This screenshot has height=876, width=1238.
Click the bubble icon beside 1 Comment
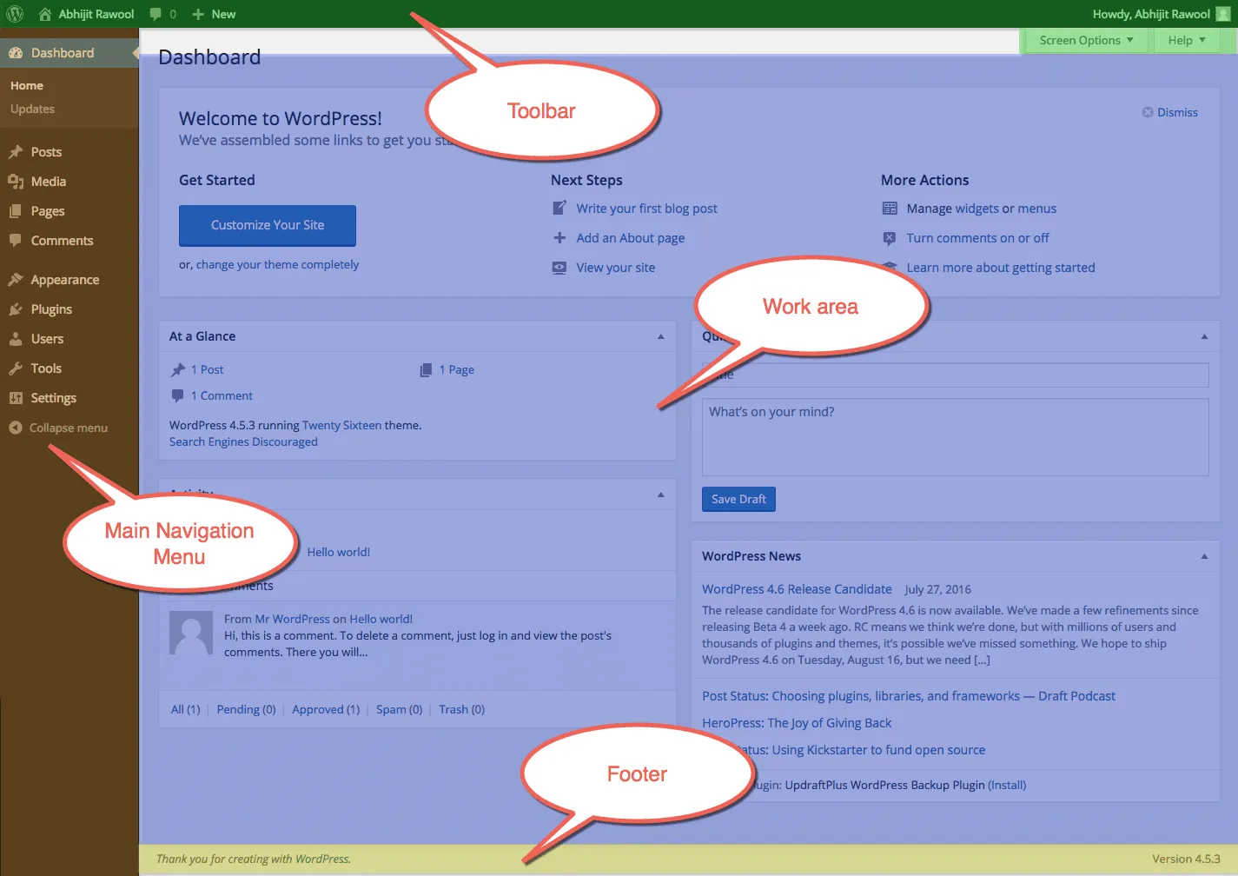click(178, 396)
